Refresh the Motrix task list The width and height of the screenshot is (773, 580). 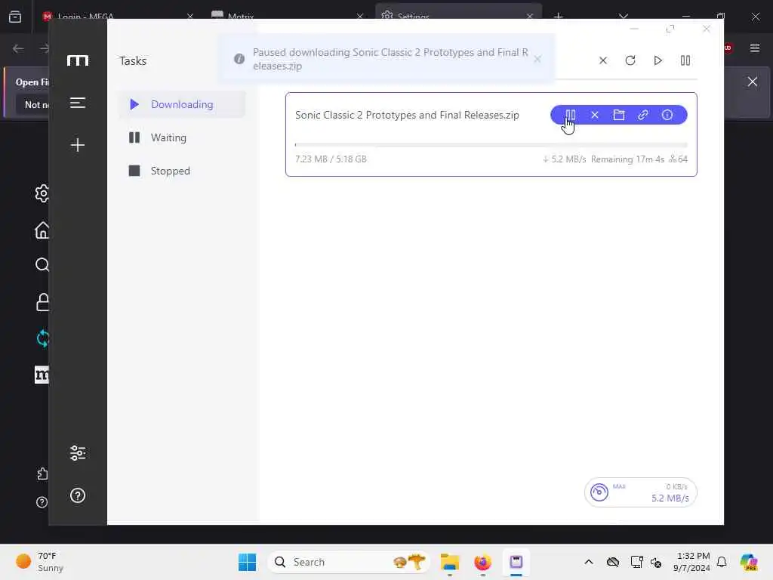[x=630, y=60]
